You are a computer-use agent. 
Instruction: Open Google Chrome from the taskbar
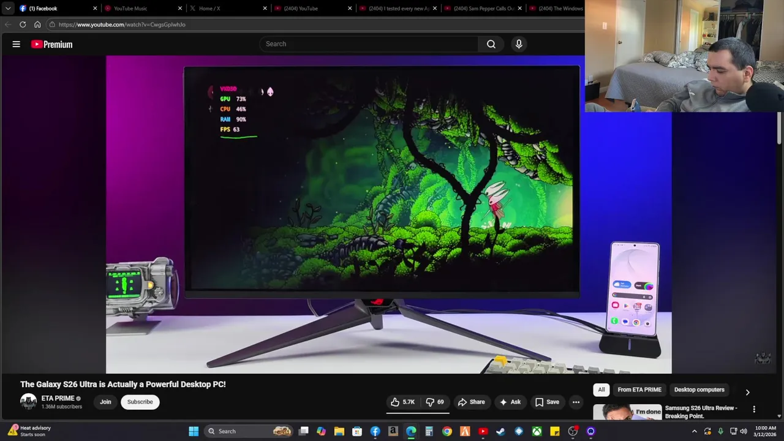(x=447, y=431)
